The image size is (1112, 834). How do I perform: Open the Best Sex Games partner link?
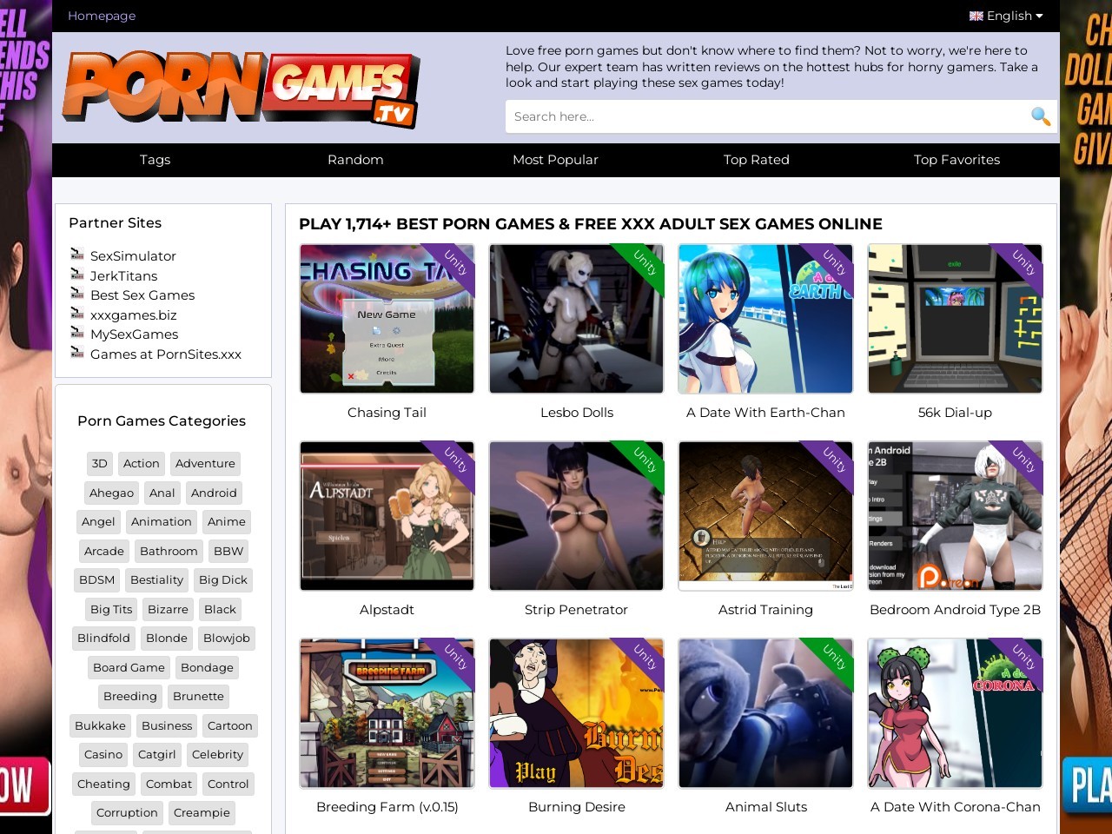click(x=142, y=295)
